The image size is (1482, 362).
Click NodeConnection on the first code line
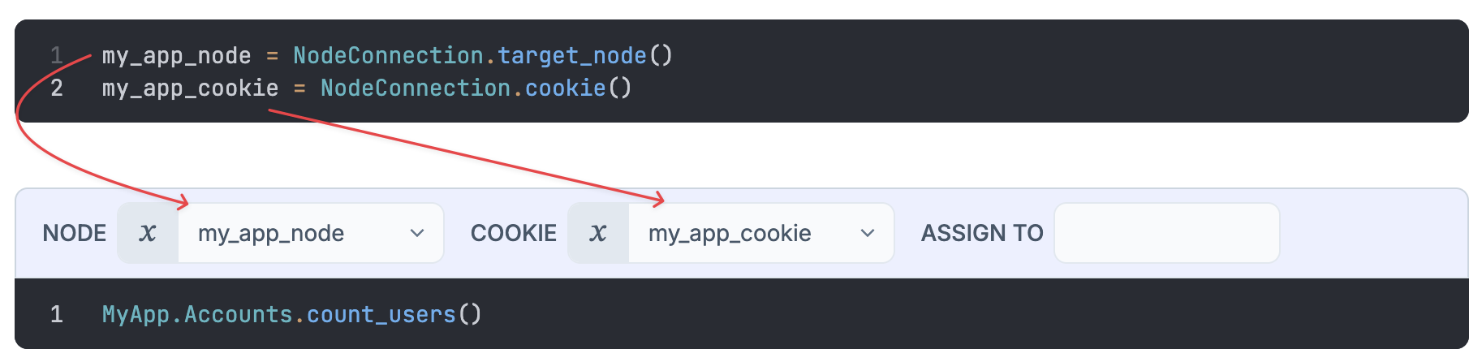[x=388, y=56]
